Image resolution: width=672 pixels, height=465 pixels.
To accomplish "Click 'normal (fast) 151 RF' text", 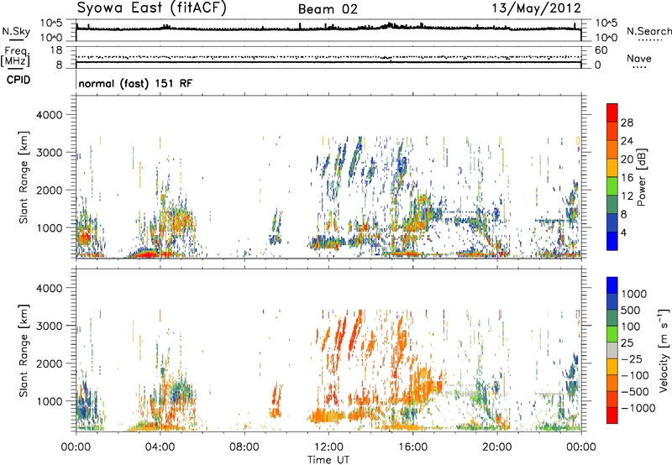I will click(135, 83).
